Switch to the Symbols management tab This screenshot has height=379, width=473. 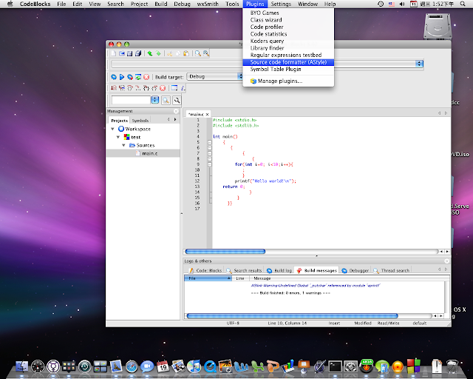coord(140,121)
